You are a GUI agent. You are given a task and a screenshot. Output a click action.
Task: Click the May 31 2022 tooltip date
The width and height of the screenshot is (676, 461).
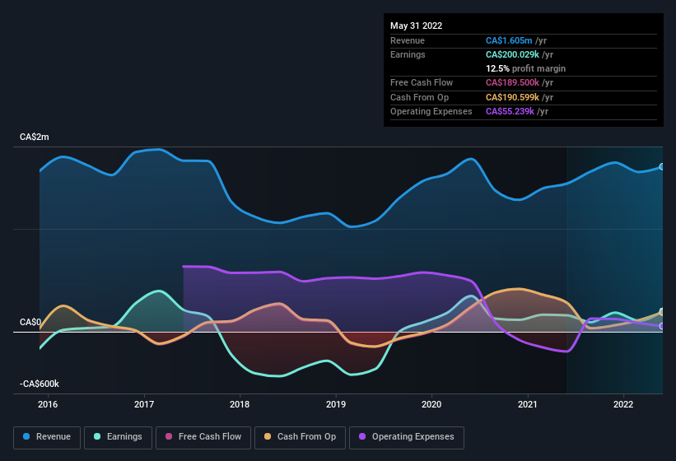tap(417, 26)
